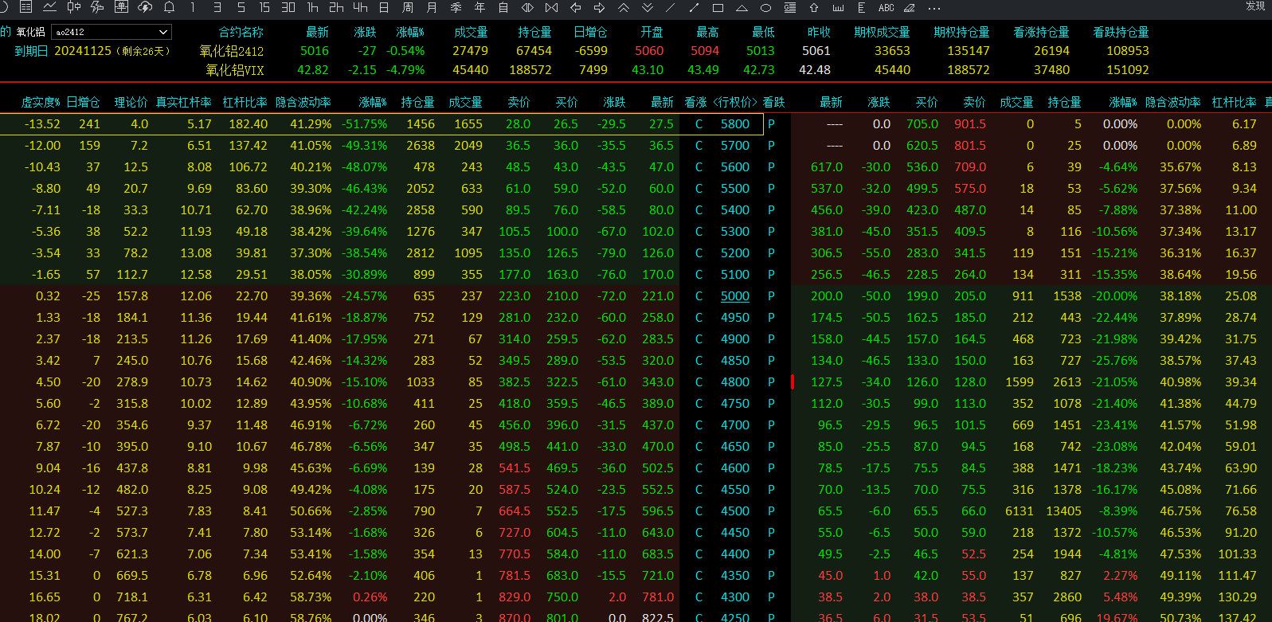Open the more tools ellipsis
Viewport: 1272px width, 622px height.
(933, 8)
